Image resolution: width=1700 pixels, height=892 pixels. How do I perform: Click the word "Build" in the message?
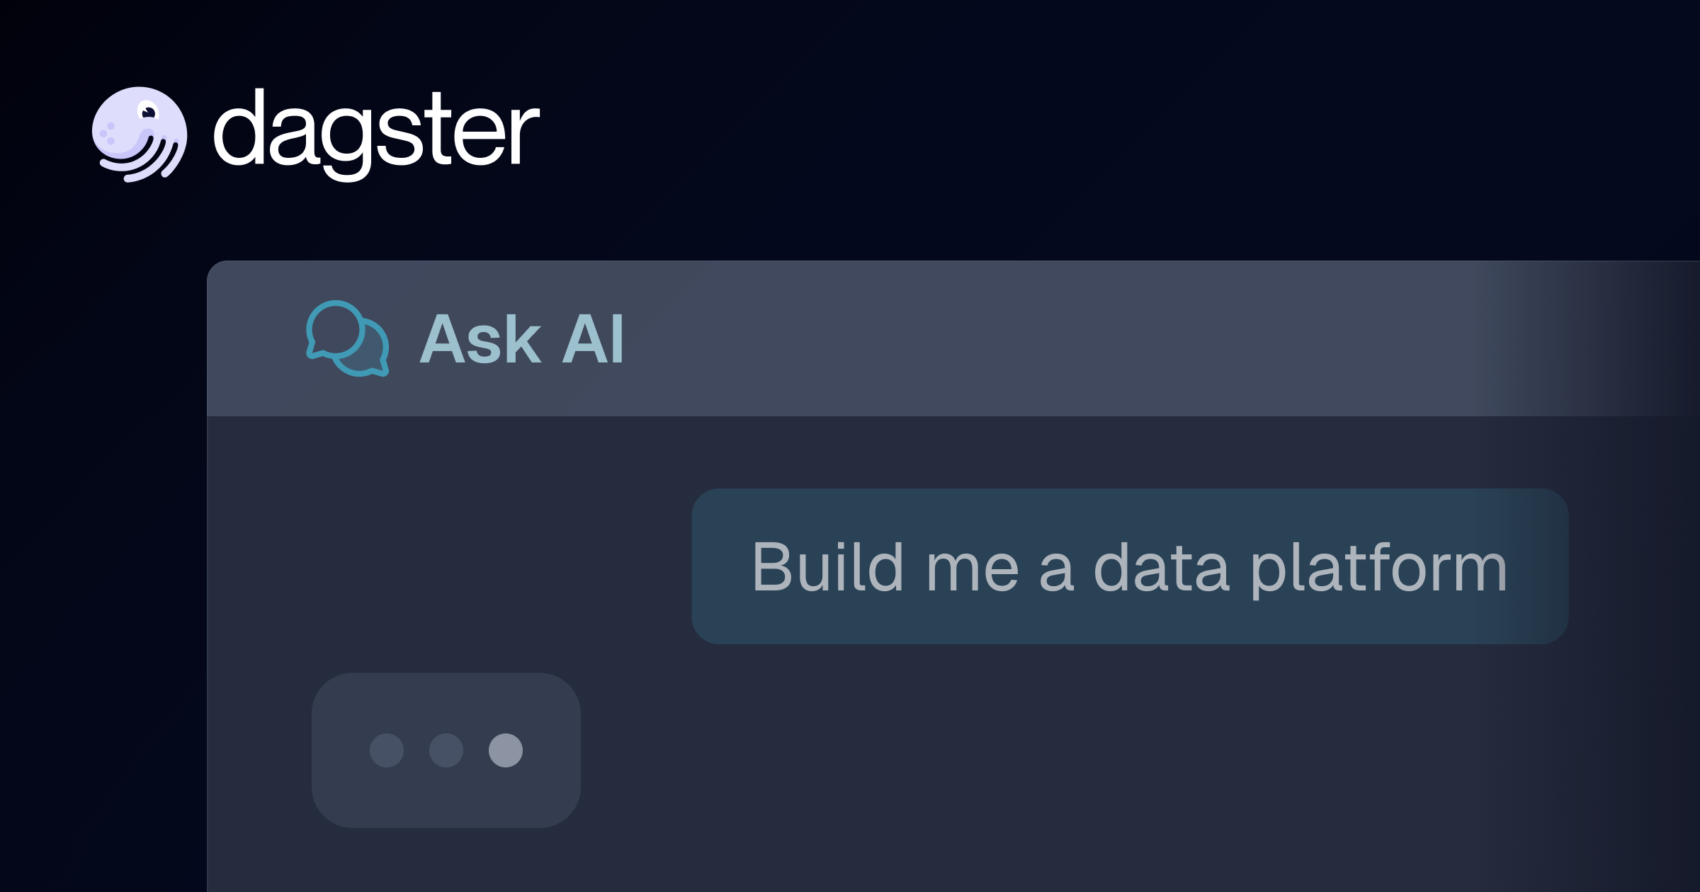coord(828,566)
